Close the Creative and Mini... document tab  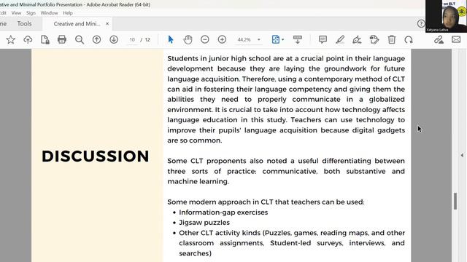(x=107, y=23)
